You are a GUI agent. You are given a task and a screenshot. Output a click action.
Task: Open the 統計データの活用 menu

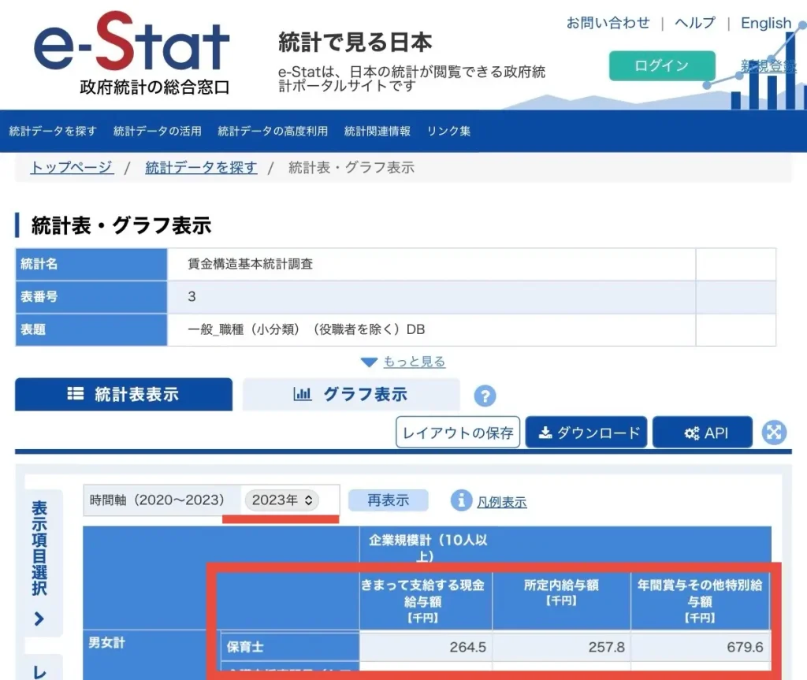[x=155, y=132]
